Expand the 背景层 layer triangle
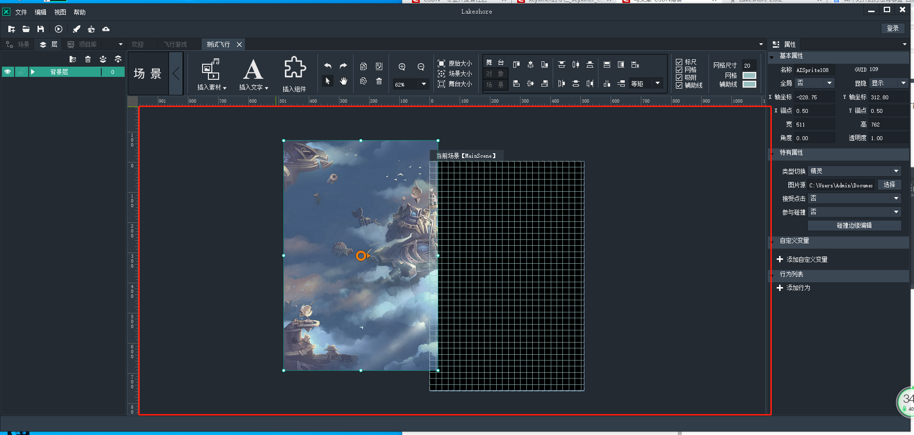 coord(33,72)
